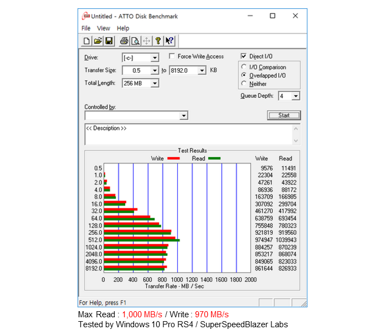
Task: Select the Overlapped I/O radio button
Action: pos(244,75)
